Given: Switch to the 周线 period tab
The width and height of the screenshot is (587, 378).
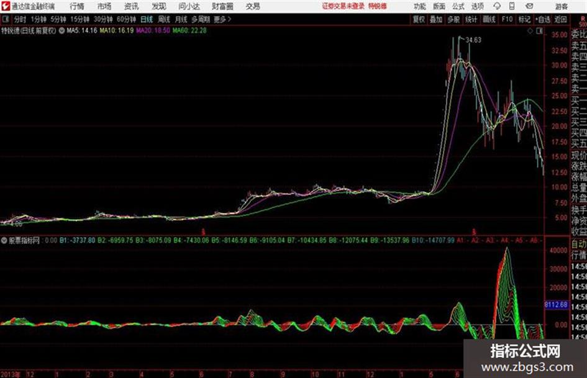Looking at the screenshot, I should pos(164,19).
